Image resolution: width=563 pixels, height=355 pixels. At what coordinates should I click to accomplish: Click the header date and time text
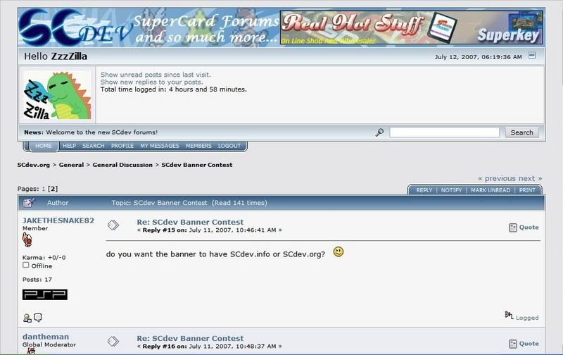[479, 57]
